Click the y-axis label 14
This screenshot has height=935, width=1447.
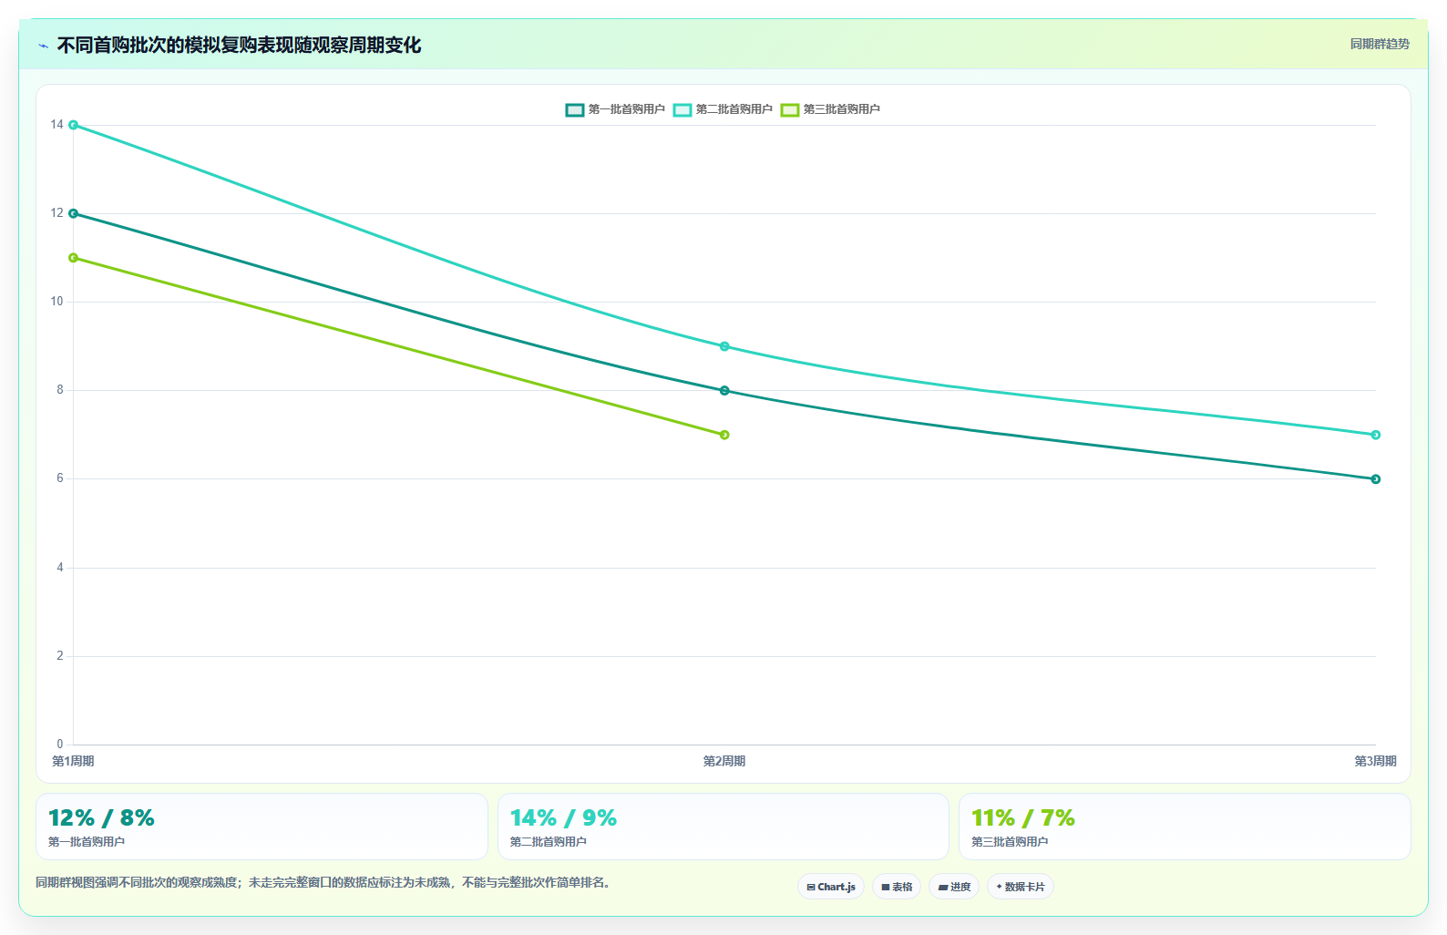click(57, 125)
